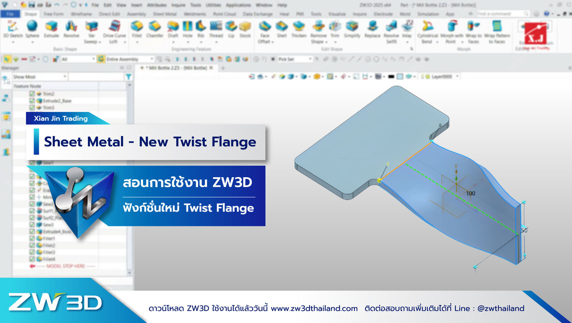Switch to the Sheet Metal ribbon tab
Image resolution: width=572 pixels, height=323 pixels.
(x=165, y=14)
